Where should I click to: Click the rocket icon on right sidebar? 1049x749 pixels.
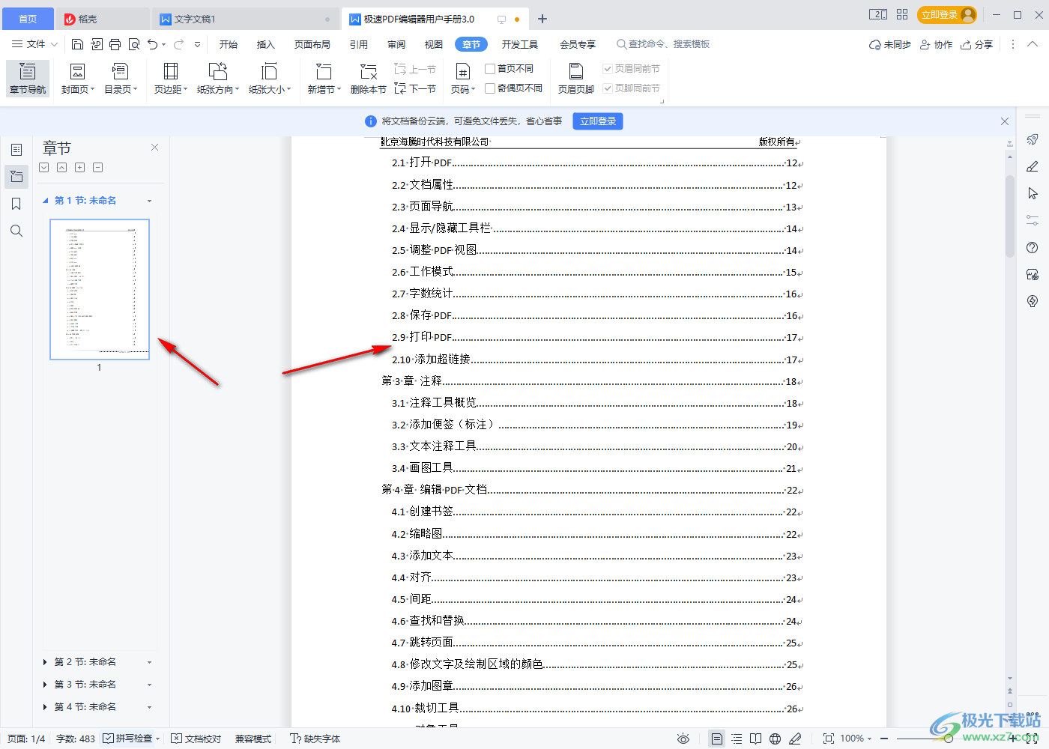pos(1033,139)
